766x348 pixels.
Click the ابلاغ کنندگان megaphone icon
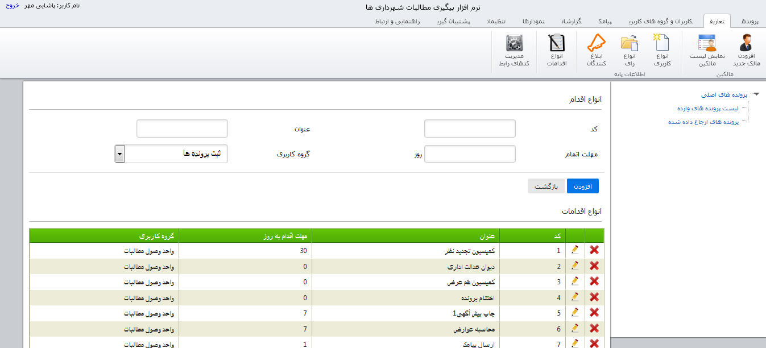[597, 44]
